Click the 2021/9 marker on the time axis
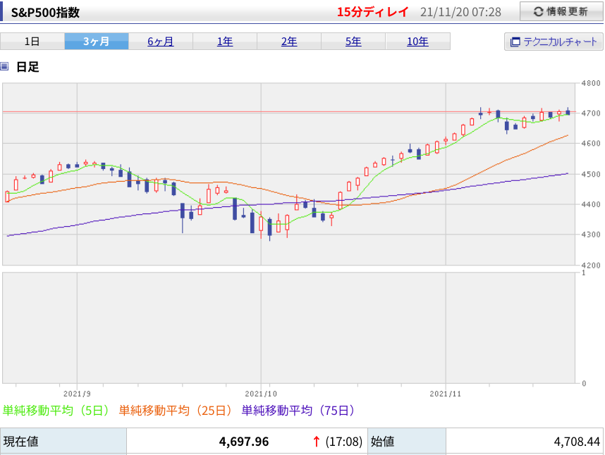Image resolution: width=605 pixels, height=455 pixels. (77, 394)
